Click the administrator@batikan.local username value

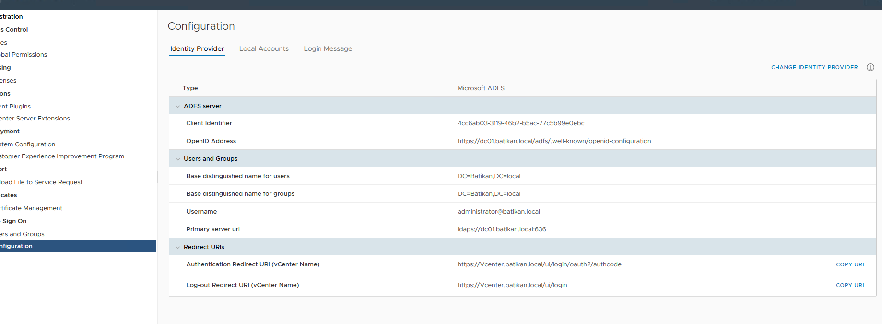(x=499, y=212)
